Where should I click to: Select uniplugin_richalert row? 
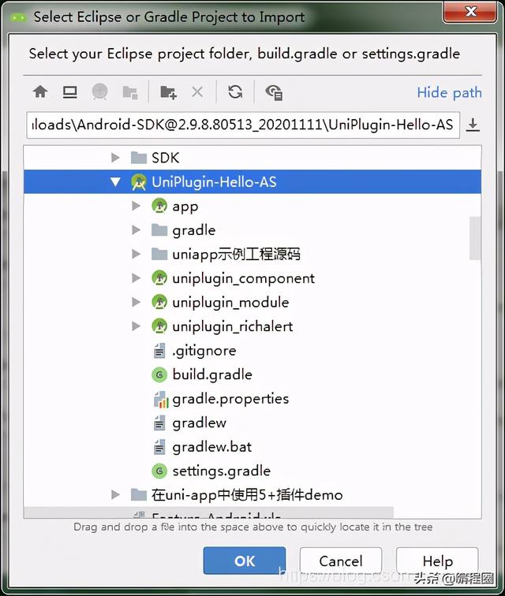(252, 326)
